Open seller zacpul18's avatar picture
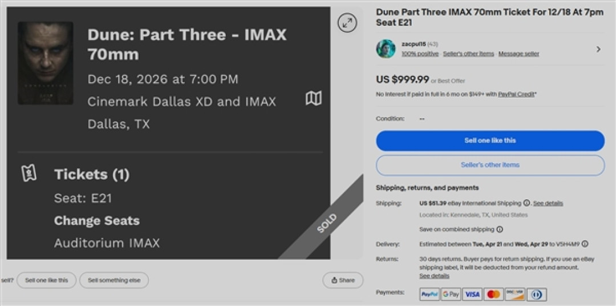 click(x=386, y=49)
